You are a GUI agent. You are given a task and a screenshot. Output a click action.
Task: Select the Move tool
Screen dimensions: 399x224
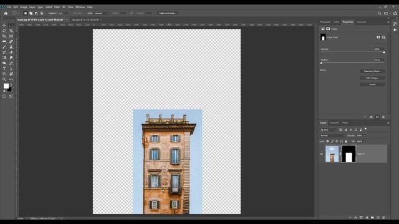click(x=4, y=26)
